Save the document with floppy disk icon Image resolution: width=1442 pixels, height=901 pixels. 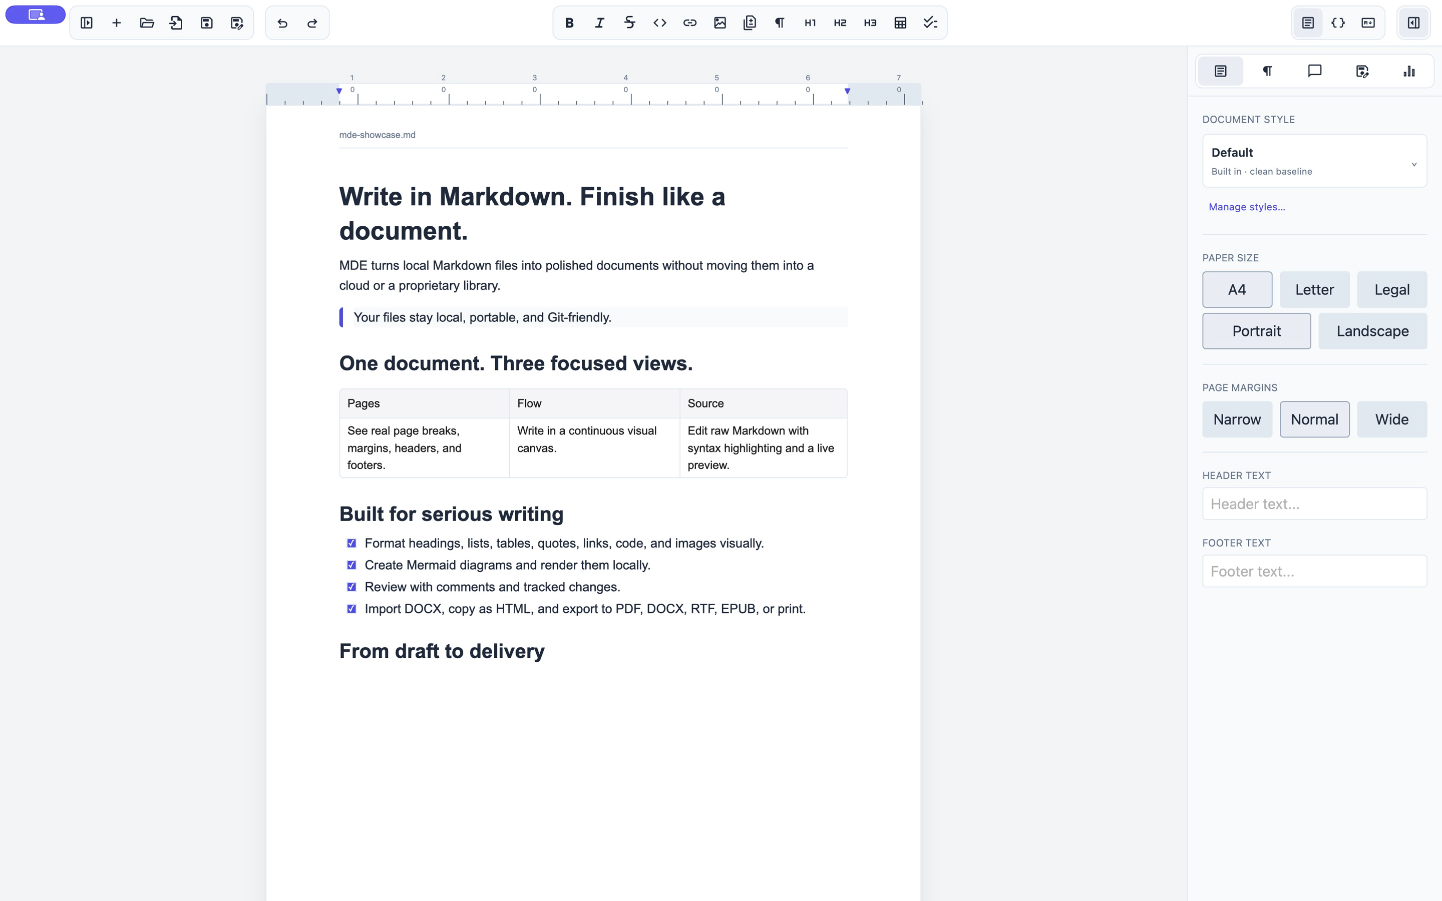pyautogui.click(x=207, y=23)
